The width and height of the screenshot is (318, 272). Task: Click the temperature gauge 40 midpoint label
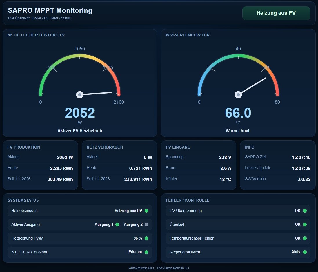238,49
